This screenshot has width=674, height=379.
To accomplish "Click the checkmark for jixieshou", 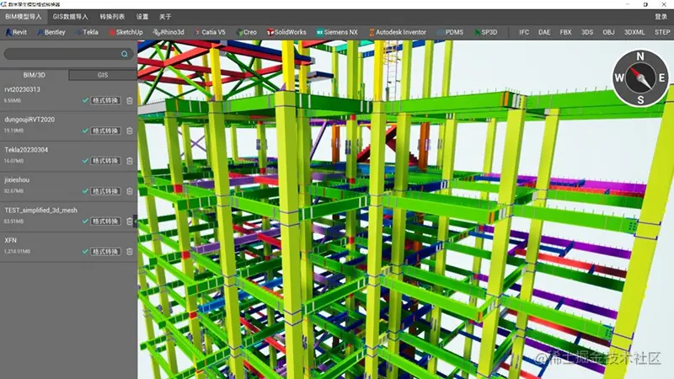I will [85, 191].
